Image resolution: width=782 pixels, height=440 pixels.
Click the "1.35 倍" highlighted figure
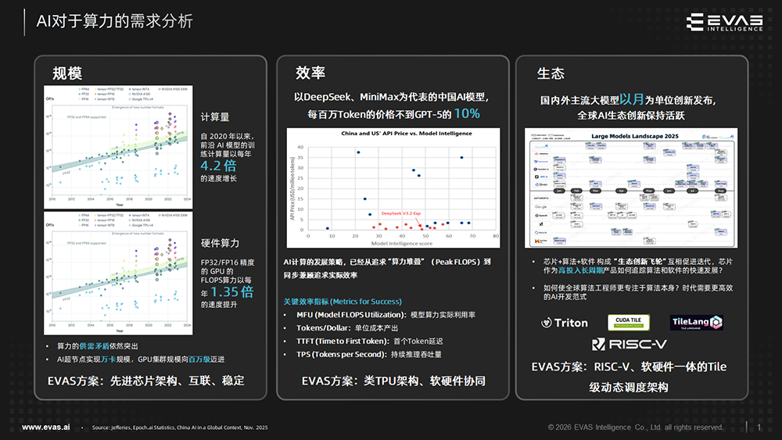coord(232,292)
